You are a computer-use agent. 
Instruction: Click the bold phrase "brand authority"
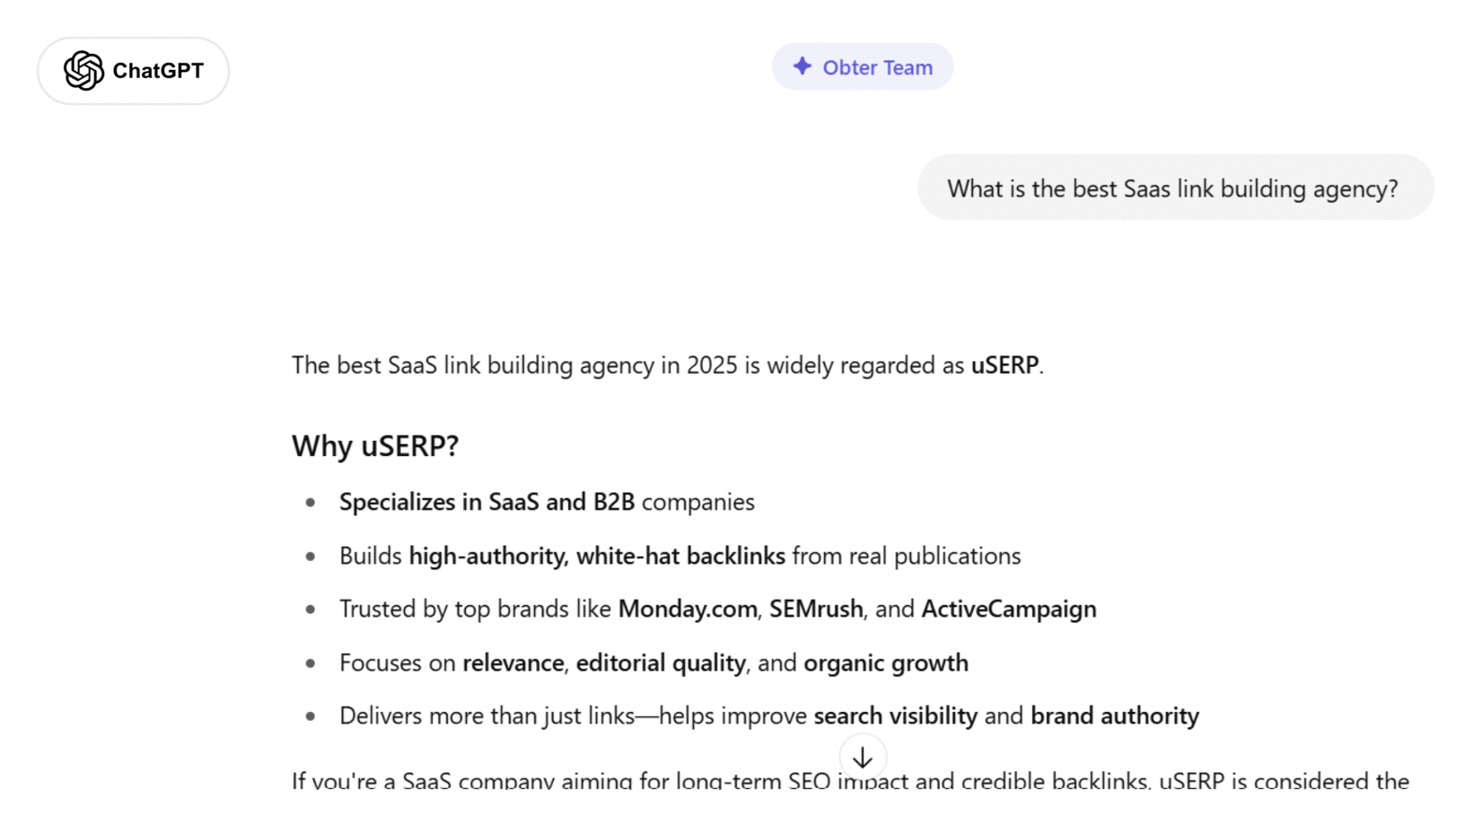pos(1114,716)
